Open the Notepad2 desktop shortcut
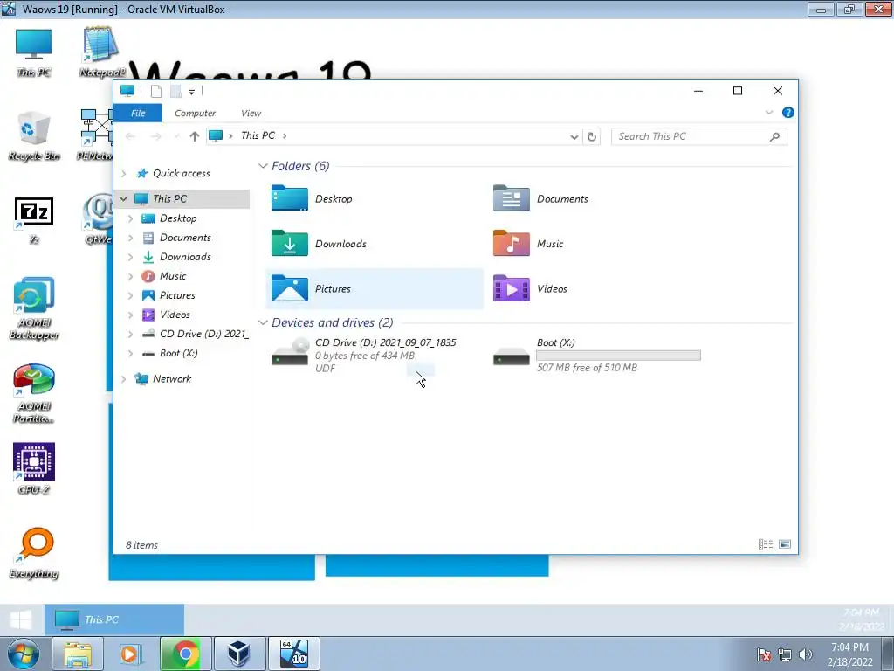The image size is (894, 671). click(100, 52)
